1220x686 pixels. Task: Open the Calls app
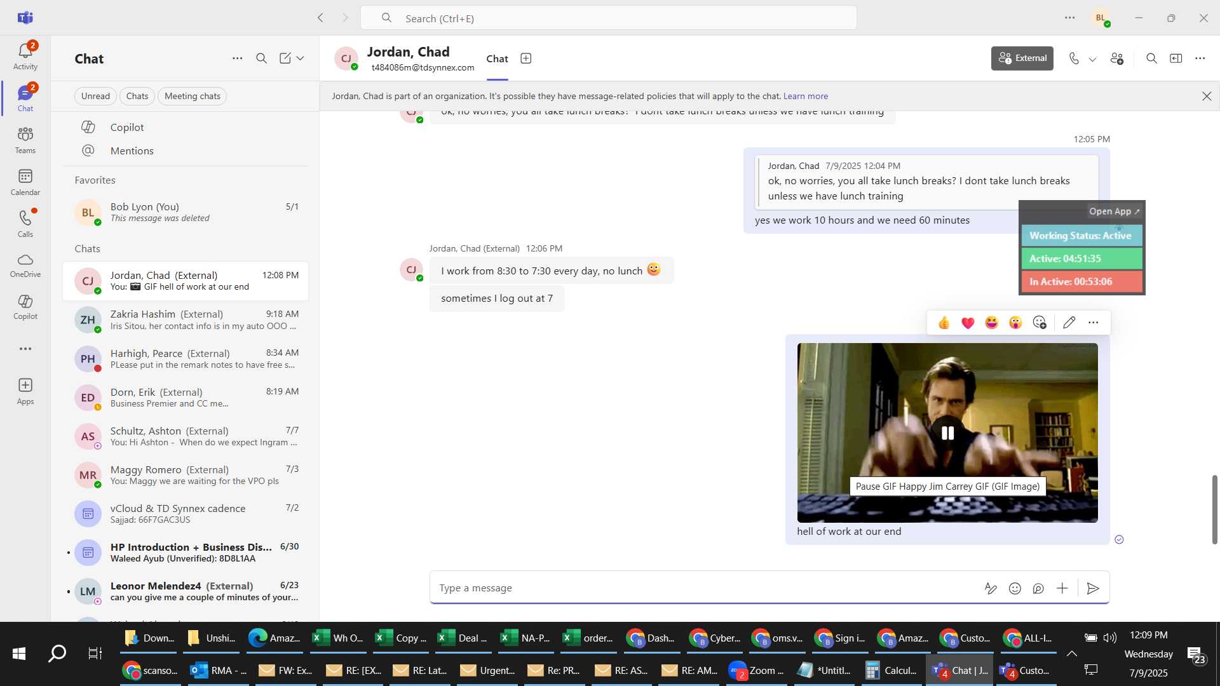point(25,224)
